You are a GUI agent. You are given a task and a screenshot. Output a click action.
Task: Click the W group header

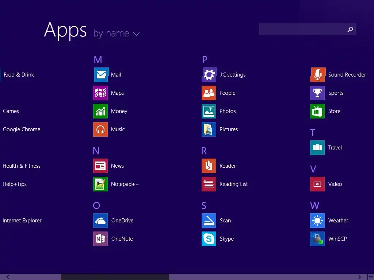[314, 206]
